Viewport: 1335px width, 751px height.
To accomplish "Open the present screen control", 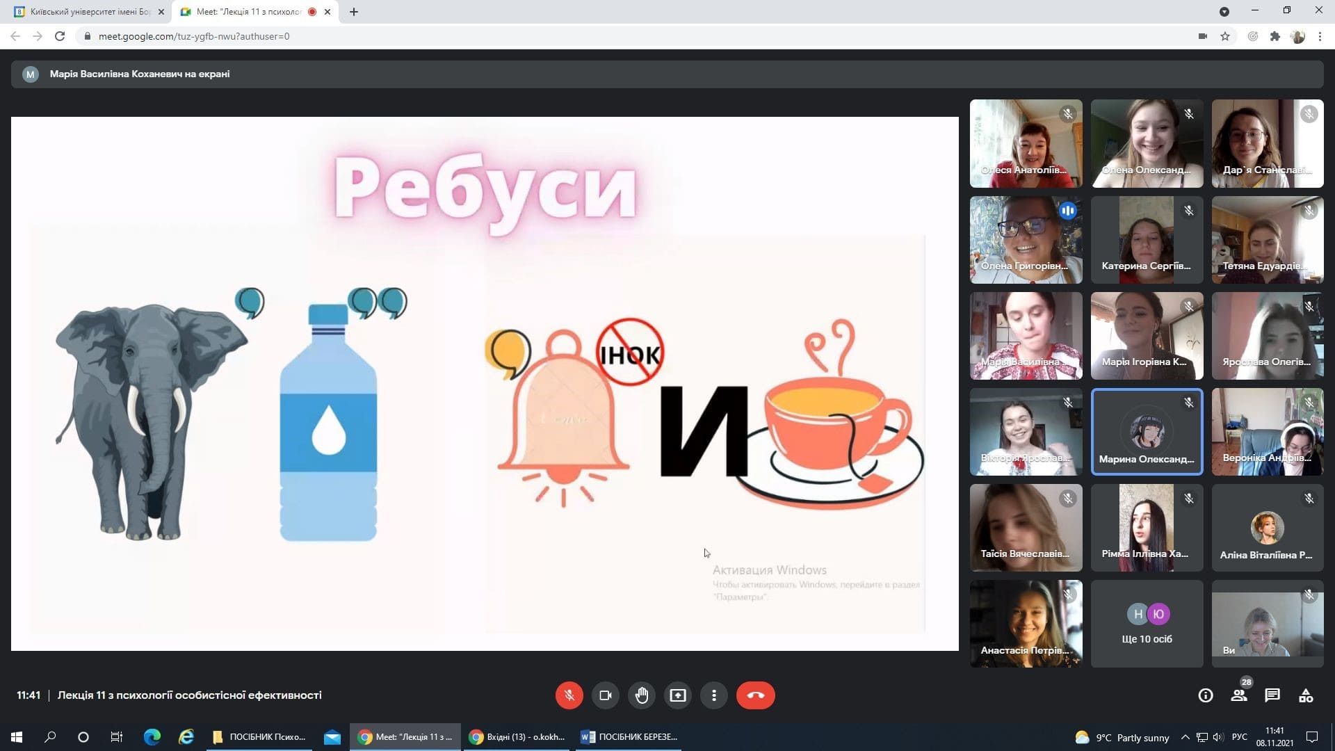I will 678,695.
